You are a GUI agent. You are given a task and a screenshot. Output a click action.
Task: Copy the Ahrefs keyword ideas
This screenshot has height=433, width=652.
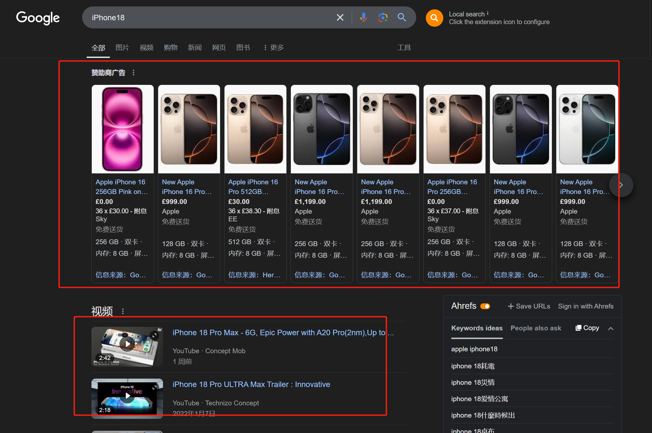tap(587, 328)
